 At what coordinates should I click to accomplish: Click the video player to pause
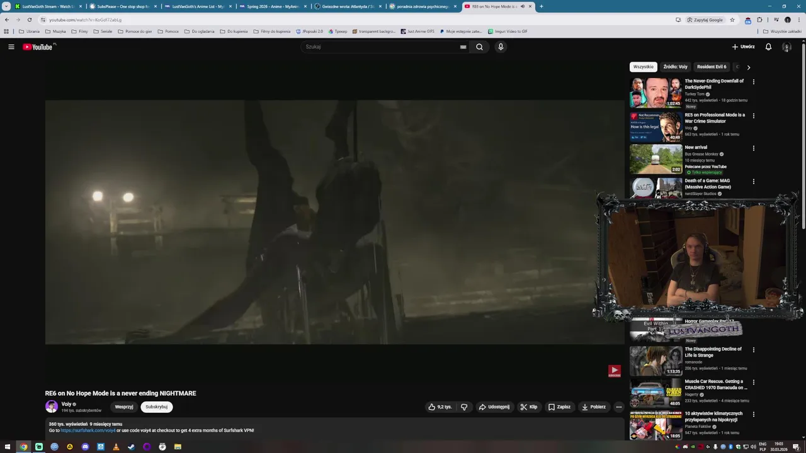[x=334, y=222]
